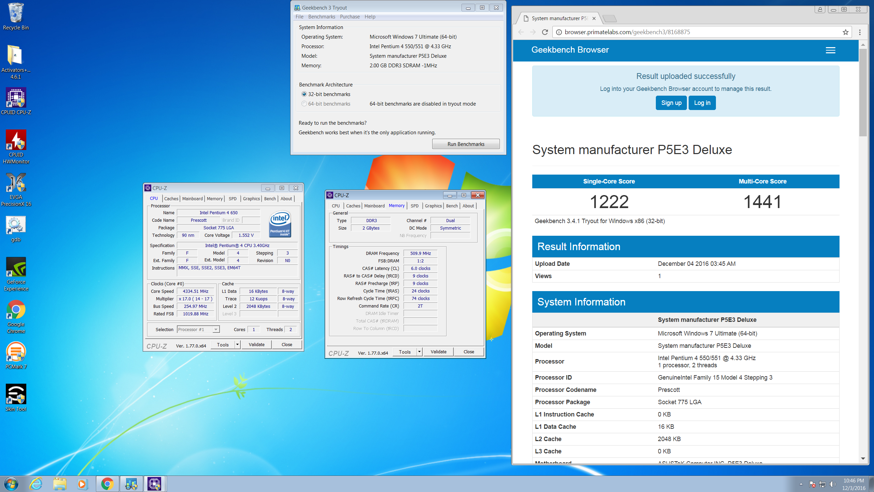View site information icon in address bar
874x492 pixels.
click(559, 32)
